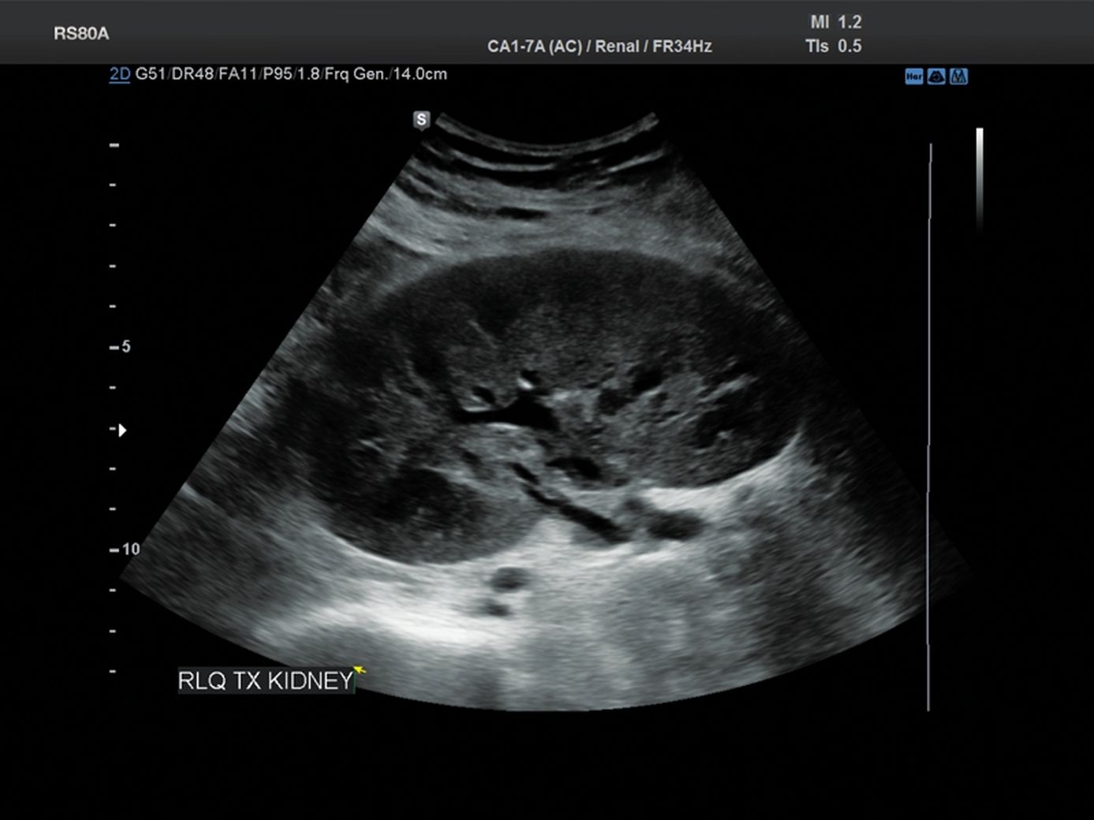Viewport: 1094px width, 820px height.
Task: Click the 'S' probe orientation marker
Action: pos(421,120)
